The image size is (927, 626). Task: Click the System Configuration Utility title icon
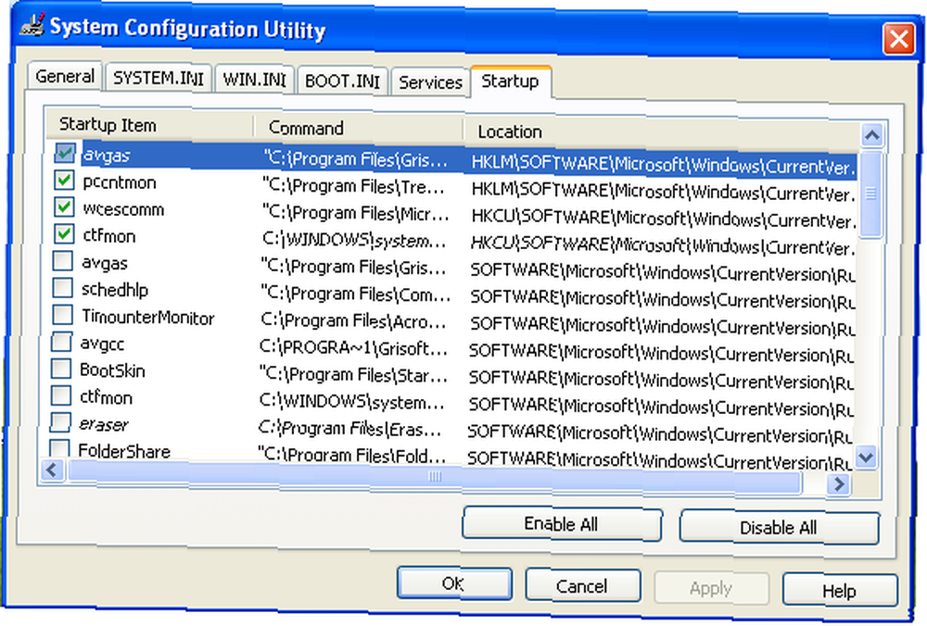click(x=32, y=25)
